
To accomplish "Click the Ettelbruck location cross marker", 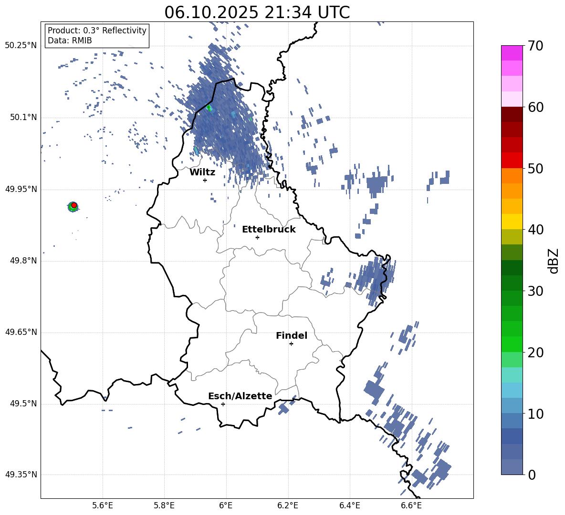I will [257, 237].
